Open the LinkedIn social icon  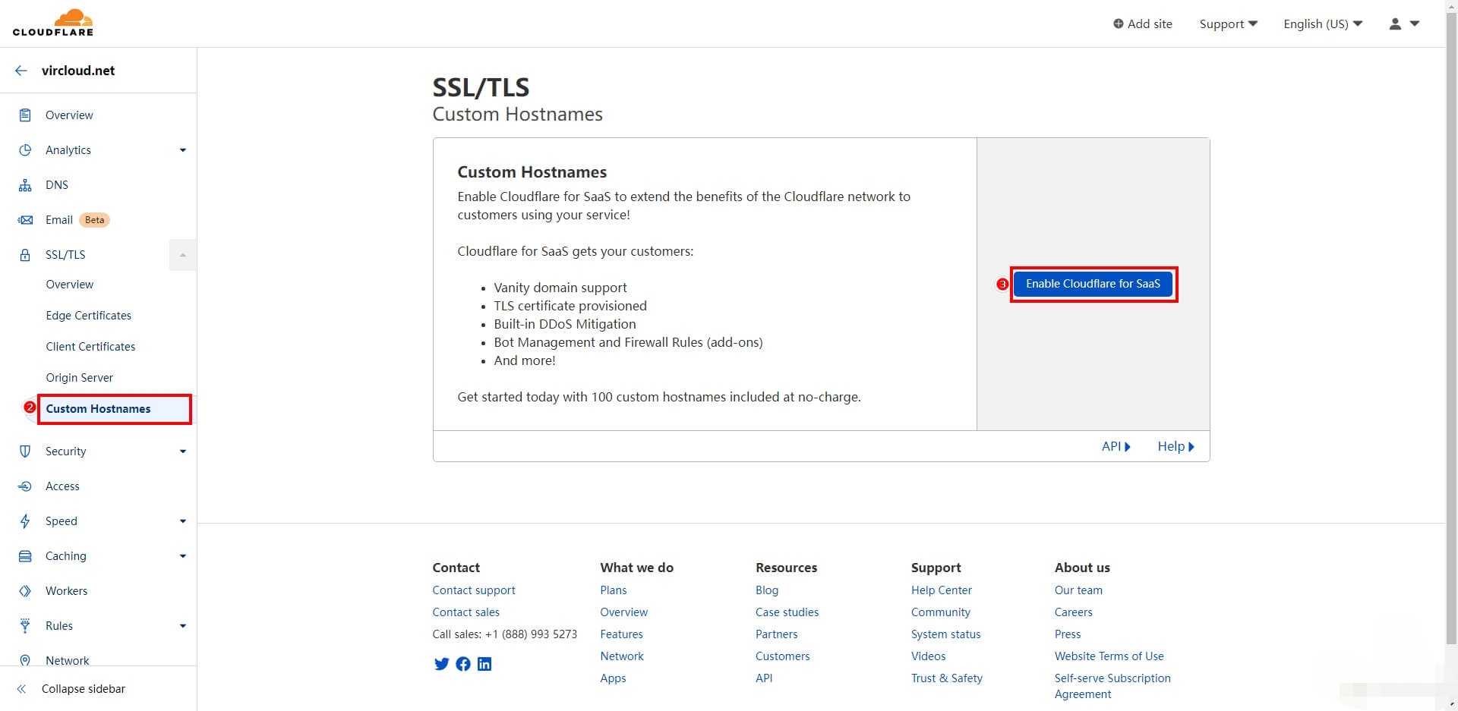(484, 664)
